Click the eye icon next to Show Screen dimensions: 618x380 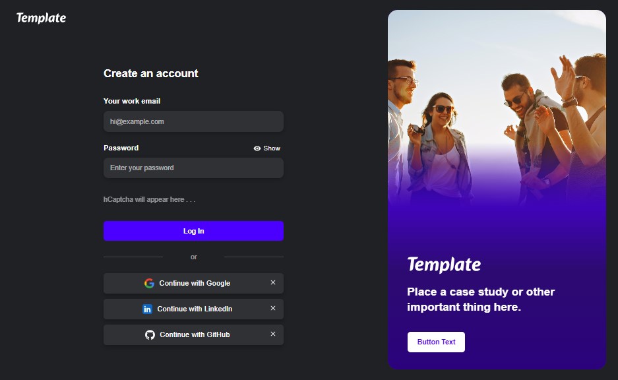point(257,148)
